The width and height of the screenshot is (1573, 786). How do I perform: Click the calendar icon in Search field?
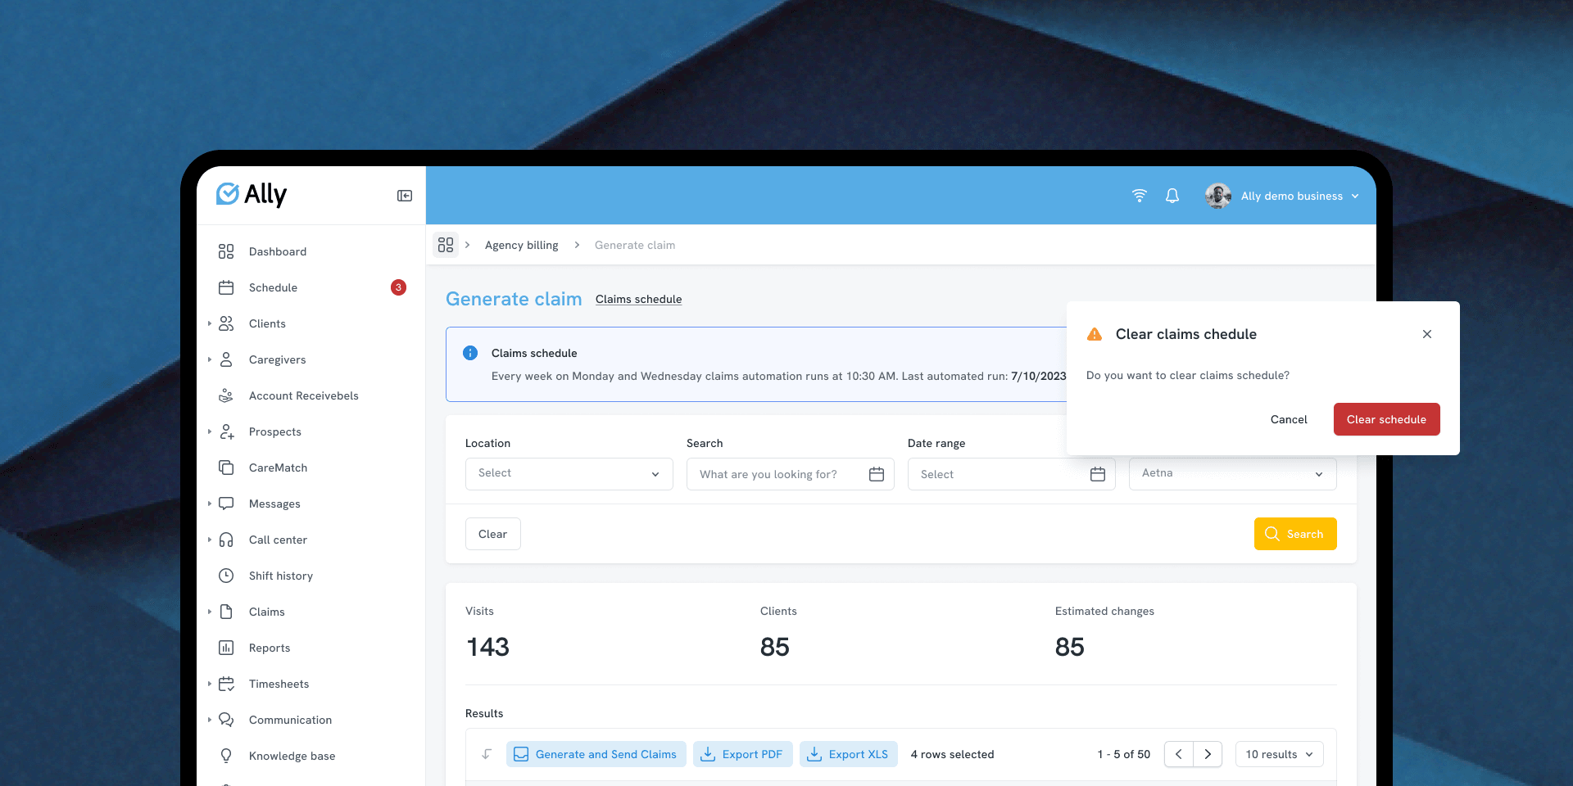click(x=877, y=474)
